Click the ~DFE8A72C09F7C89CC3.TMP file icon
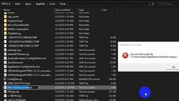The image size is (179, 101). (5, 46)
